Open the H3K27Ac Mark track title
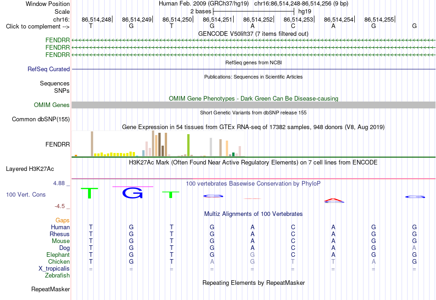Image resolution: width=436 pixels, height=300 pixels. [253, 163]
